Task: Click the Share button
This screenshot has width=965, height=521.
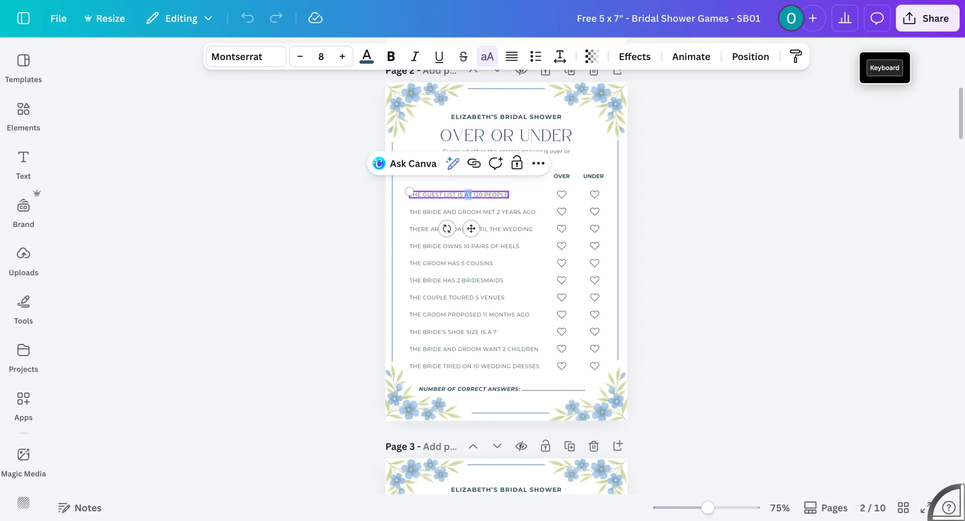Action: [x=927, y=18]
